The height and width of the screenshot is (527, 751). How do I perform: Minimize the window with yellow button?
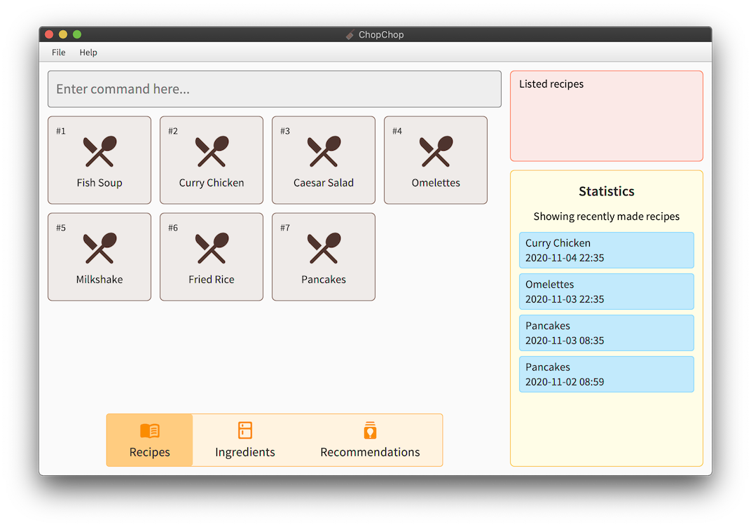(63, 34)
